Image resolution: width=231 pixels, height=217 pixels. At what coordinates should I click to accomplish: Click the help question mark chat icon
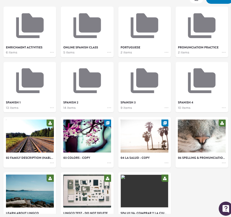(x=225, y=209)
